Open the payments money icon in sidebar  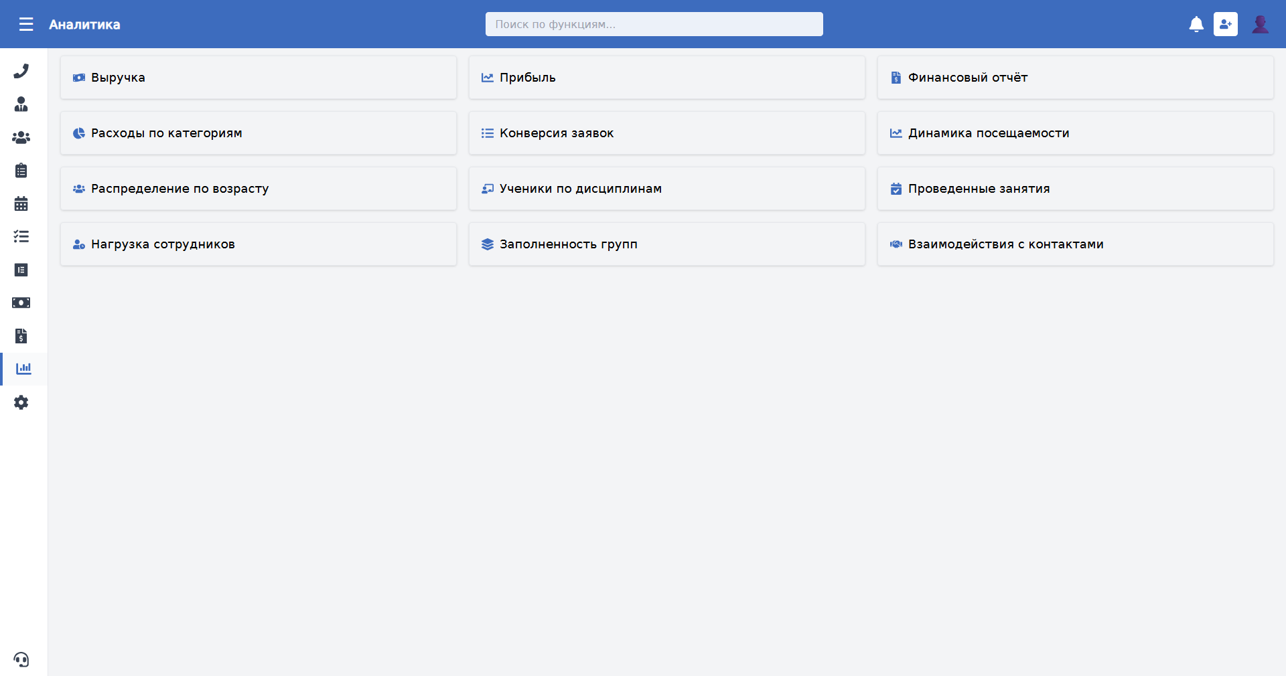[x=21, y=303]
